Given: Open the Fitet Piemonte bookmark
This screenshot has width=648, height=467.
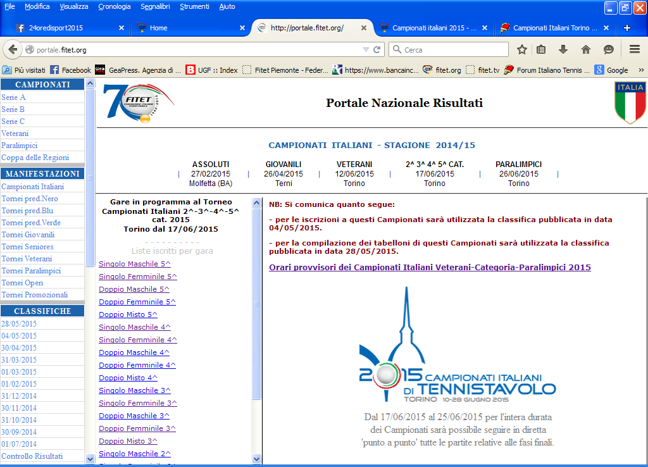Looking at the screenshot, I should [x=285, y=70].
